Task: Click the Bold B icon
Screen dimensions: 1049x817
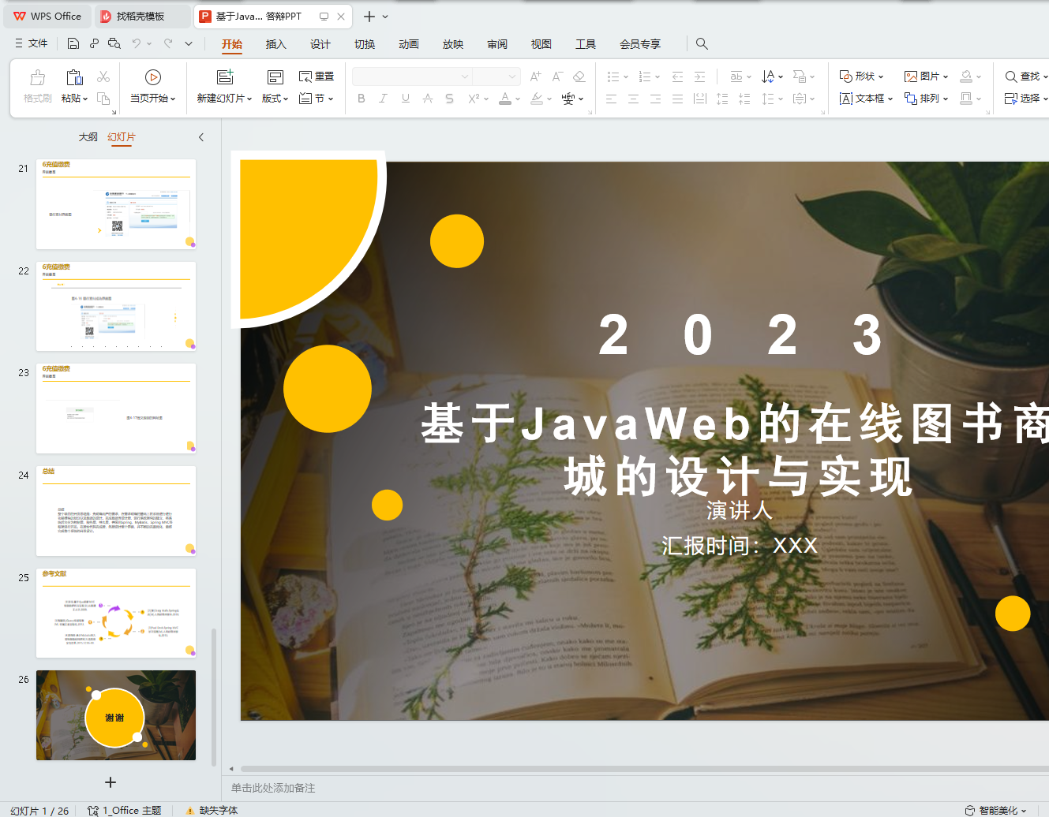Action: coord(362,99)
